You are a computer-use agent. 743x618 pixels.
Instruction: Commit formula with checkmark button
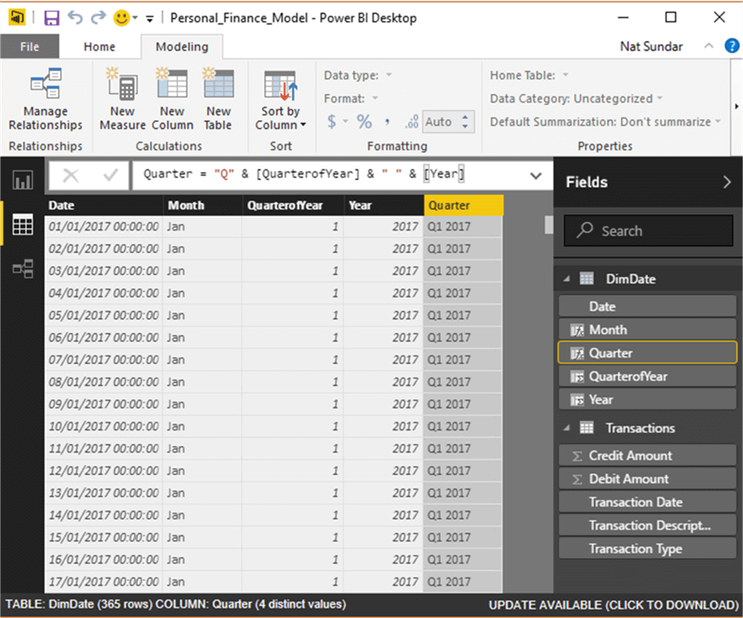(110, 175)
